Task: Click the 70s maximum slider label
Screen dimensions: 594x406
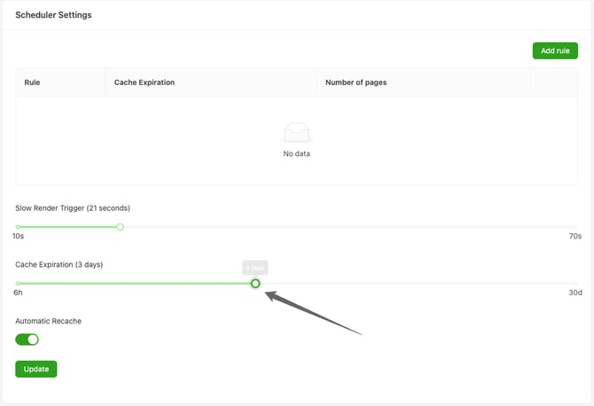Action: click(x=574, y=237)
